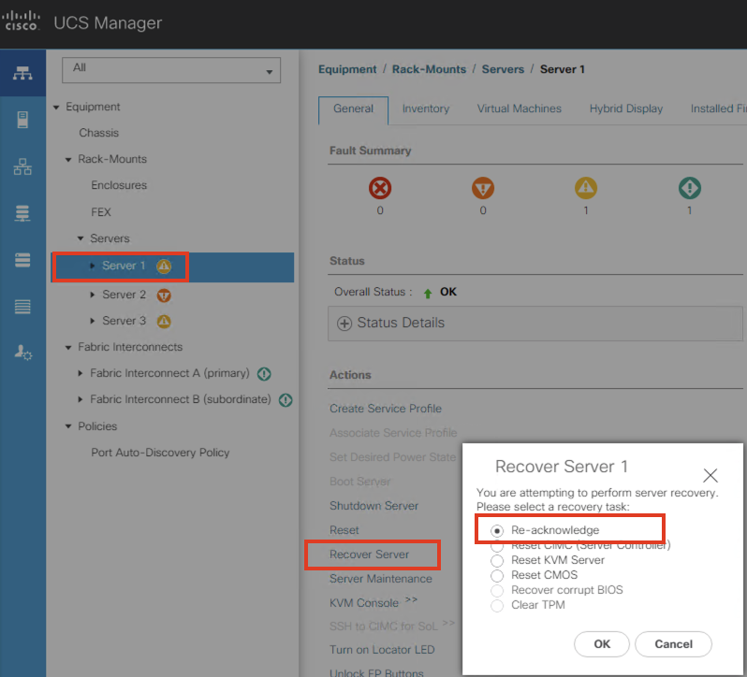Viewport: 747px width, 677px height.
Task: Close the Recover Server 1 dialog
Action: pyautogui.click(x=710, y=475)
